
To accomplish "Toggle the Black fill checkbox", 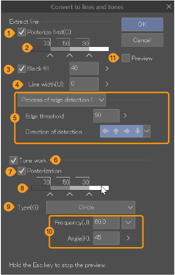I will click(x=22, y=69).
